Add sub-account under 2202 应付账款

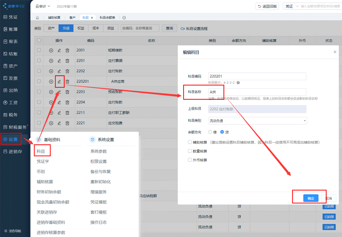[x=51, y=71]
